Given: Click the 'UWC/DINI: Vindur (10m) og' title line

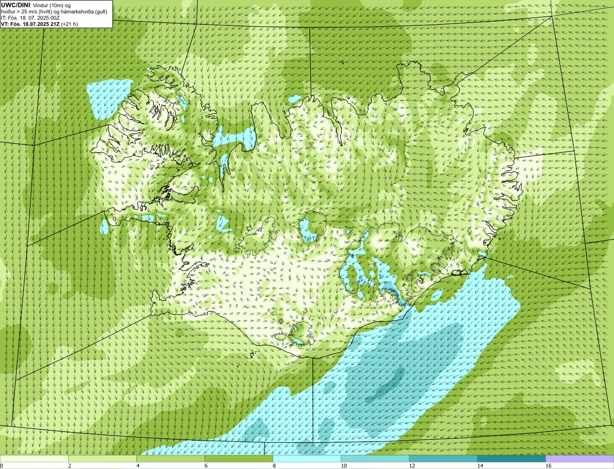Looking at the screenshot, I should (x=36, y=5).
